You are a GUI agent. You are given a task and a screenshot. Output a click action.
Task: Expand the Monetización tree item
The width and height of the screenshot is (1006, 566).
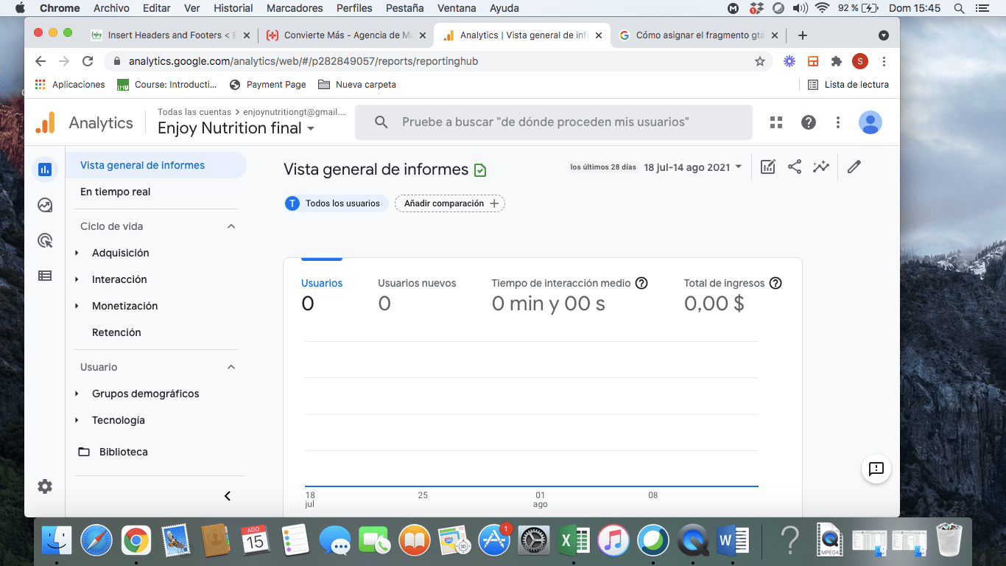[x=77, y=306]
